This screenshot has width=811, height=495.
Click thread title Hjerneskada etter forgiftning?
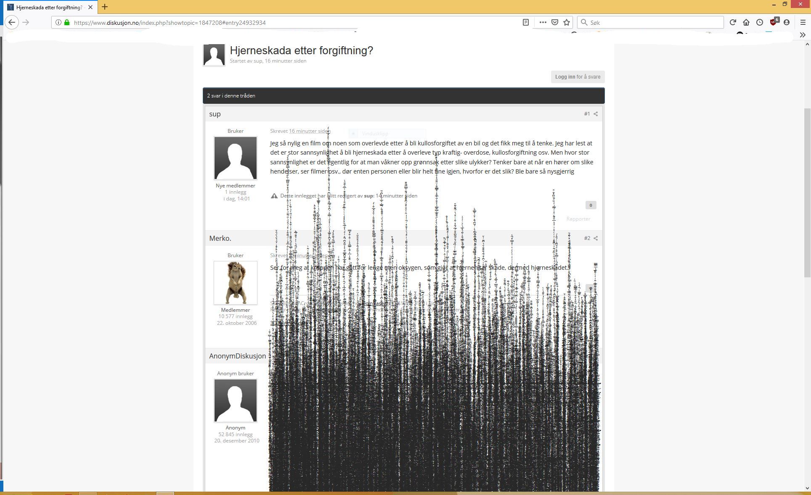[x=301, y=50]
